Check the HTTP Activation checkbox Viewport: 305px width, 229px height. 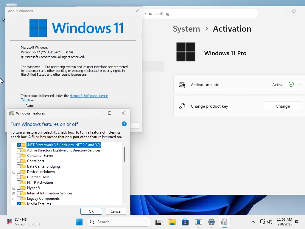(19, 182)
